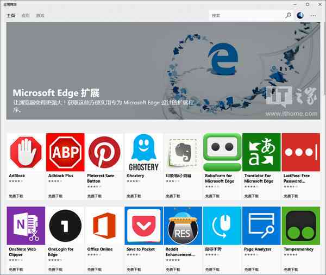Screen dimensions: 326x275
Task: Click the Pinterest Save Button title
Action: [x=101, y=178]
